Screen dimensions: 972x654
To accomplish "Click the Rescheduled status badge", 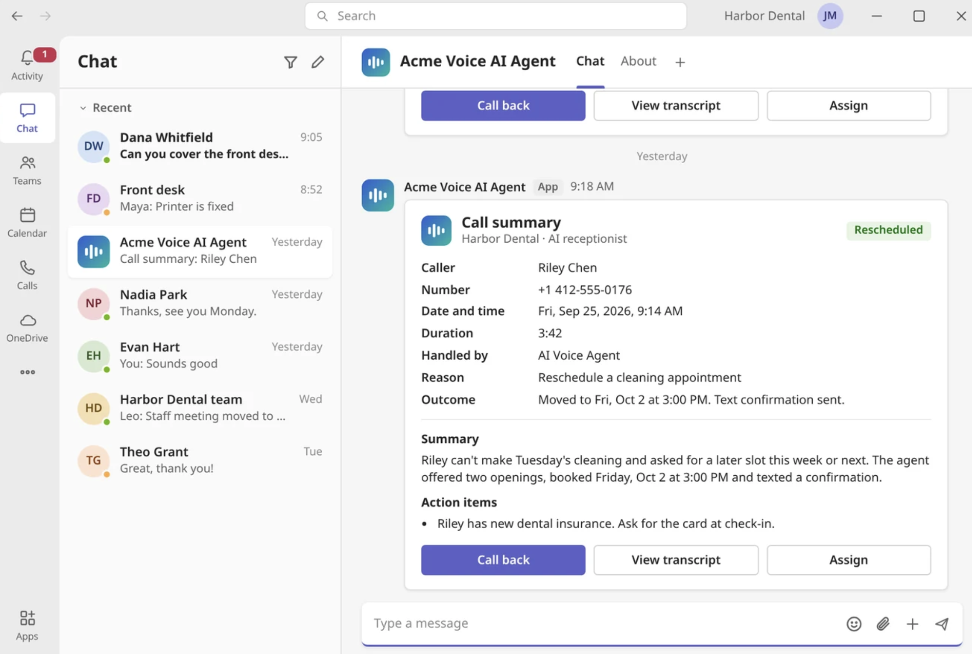I will pos(888,230).
